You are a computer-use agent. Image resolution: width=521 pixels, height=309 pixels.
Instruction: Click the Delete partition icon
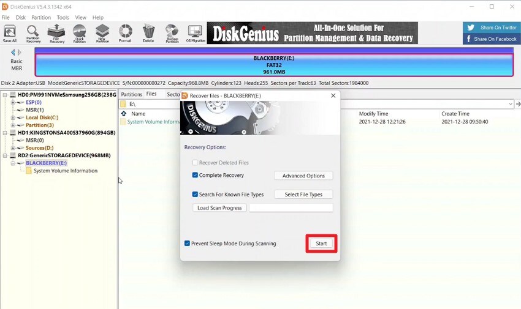(148, 34)
